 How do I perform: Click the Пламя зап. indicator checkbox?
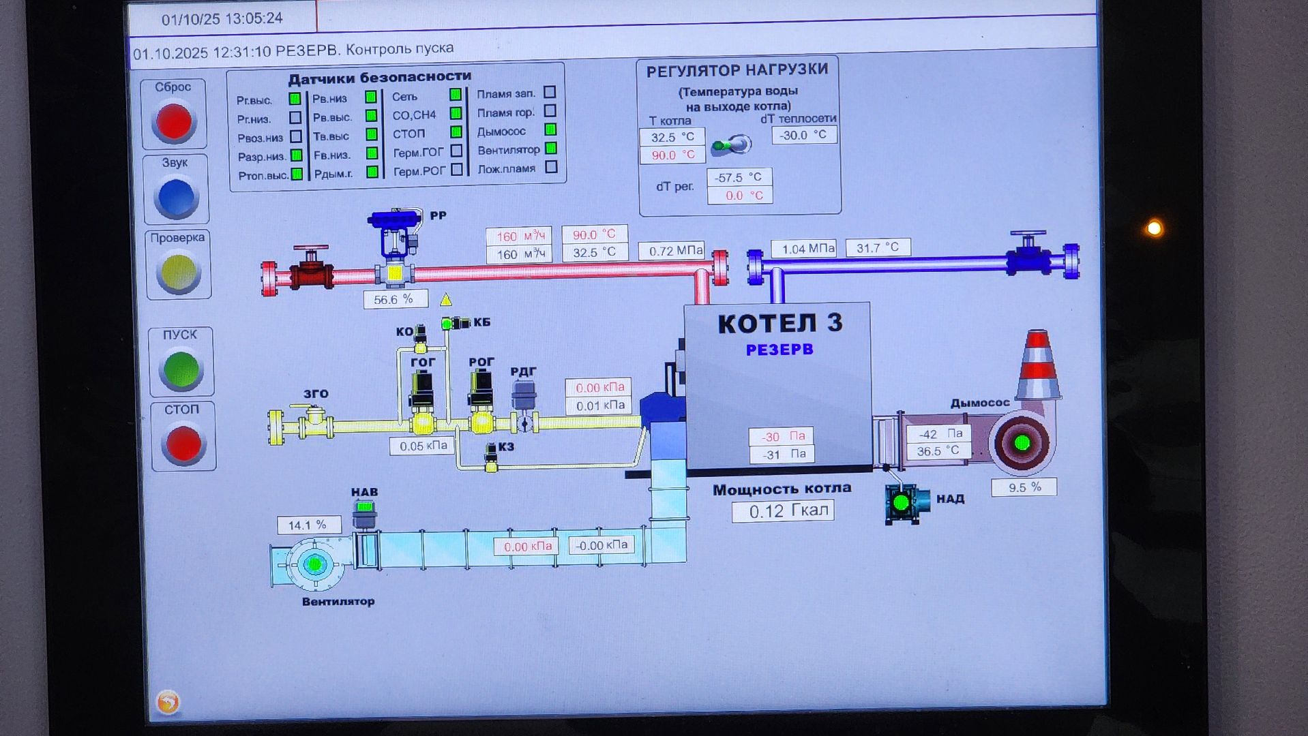(550, 92)
